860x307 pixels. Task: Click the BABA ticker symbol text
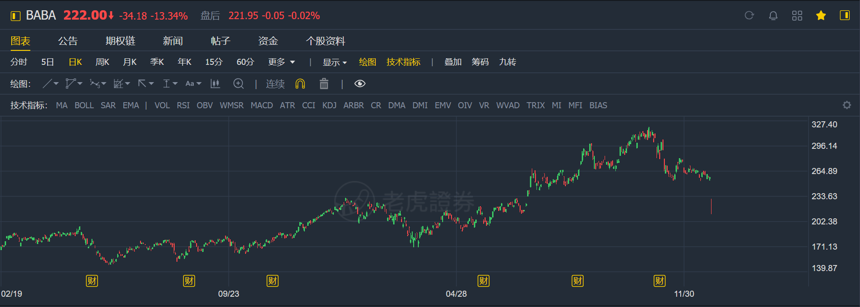coord(41,15)
